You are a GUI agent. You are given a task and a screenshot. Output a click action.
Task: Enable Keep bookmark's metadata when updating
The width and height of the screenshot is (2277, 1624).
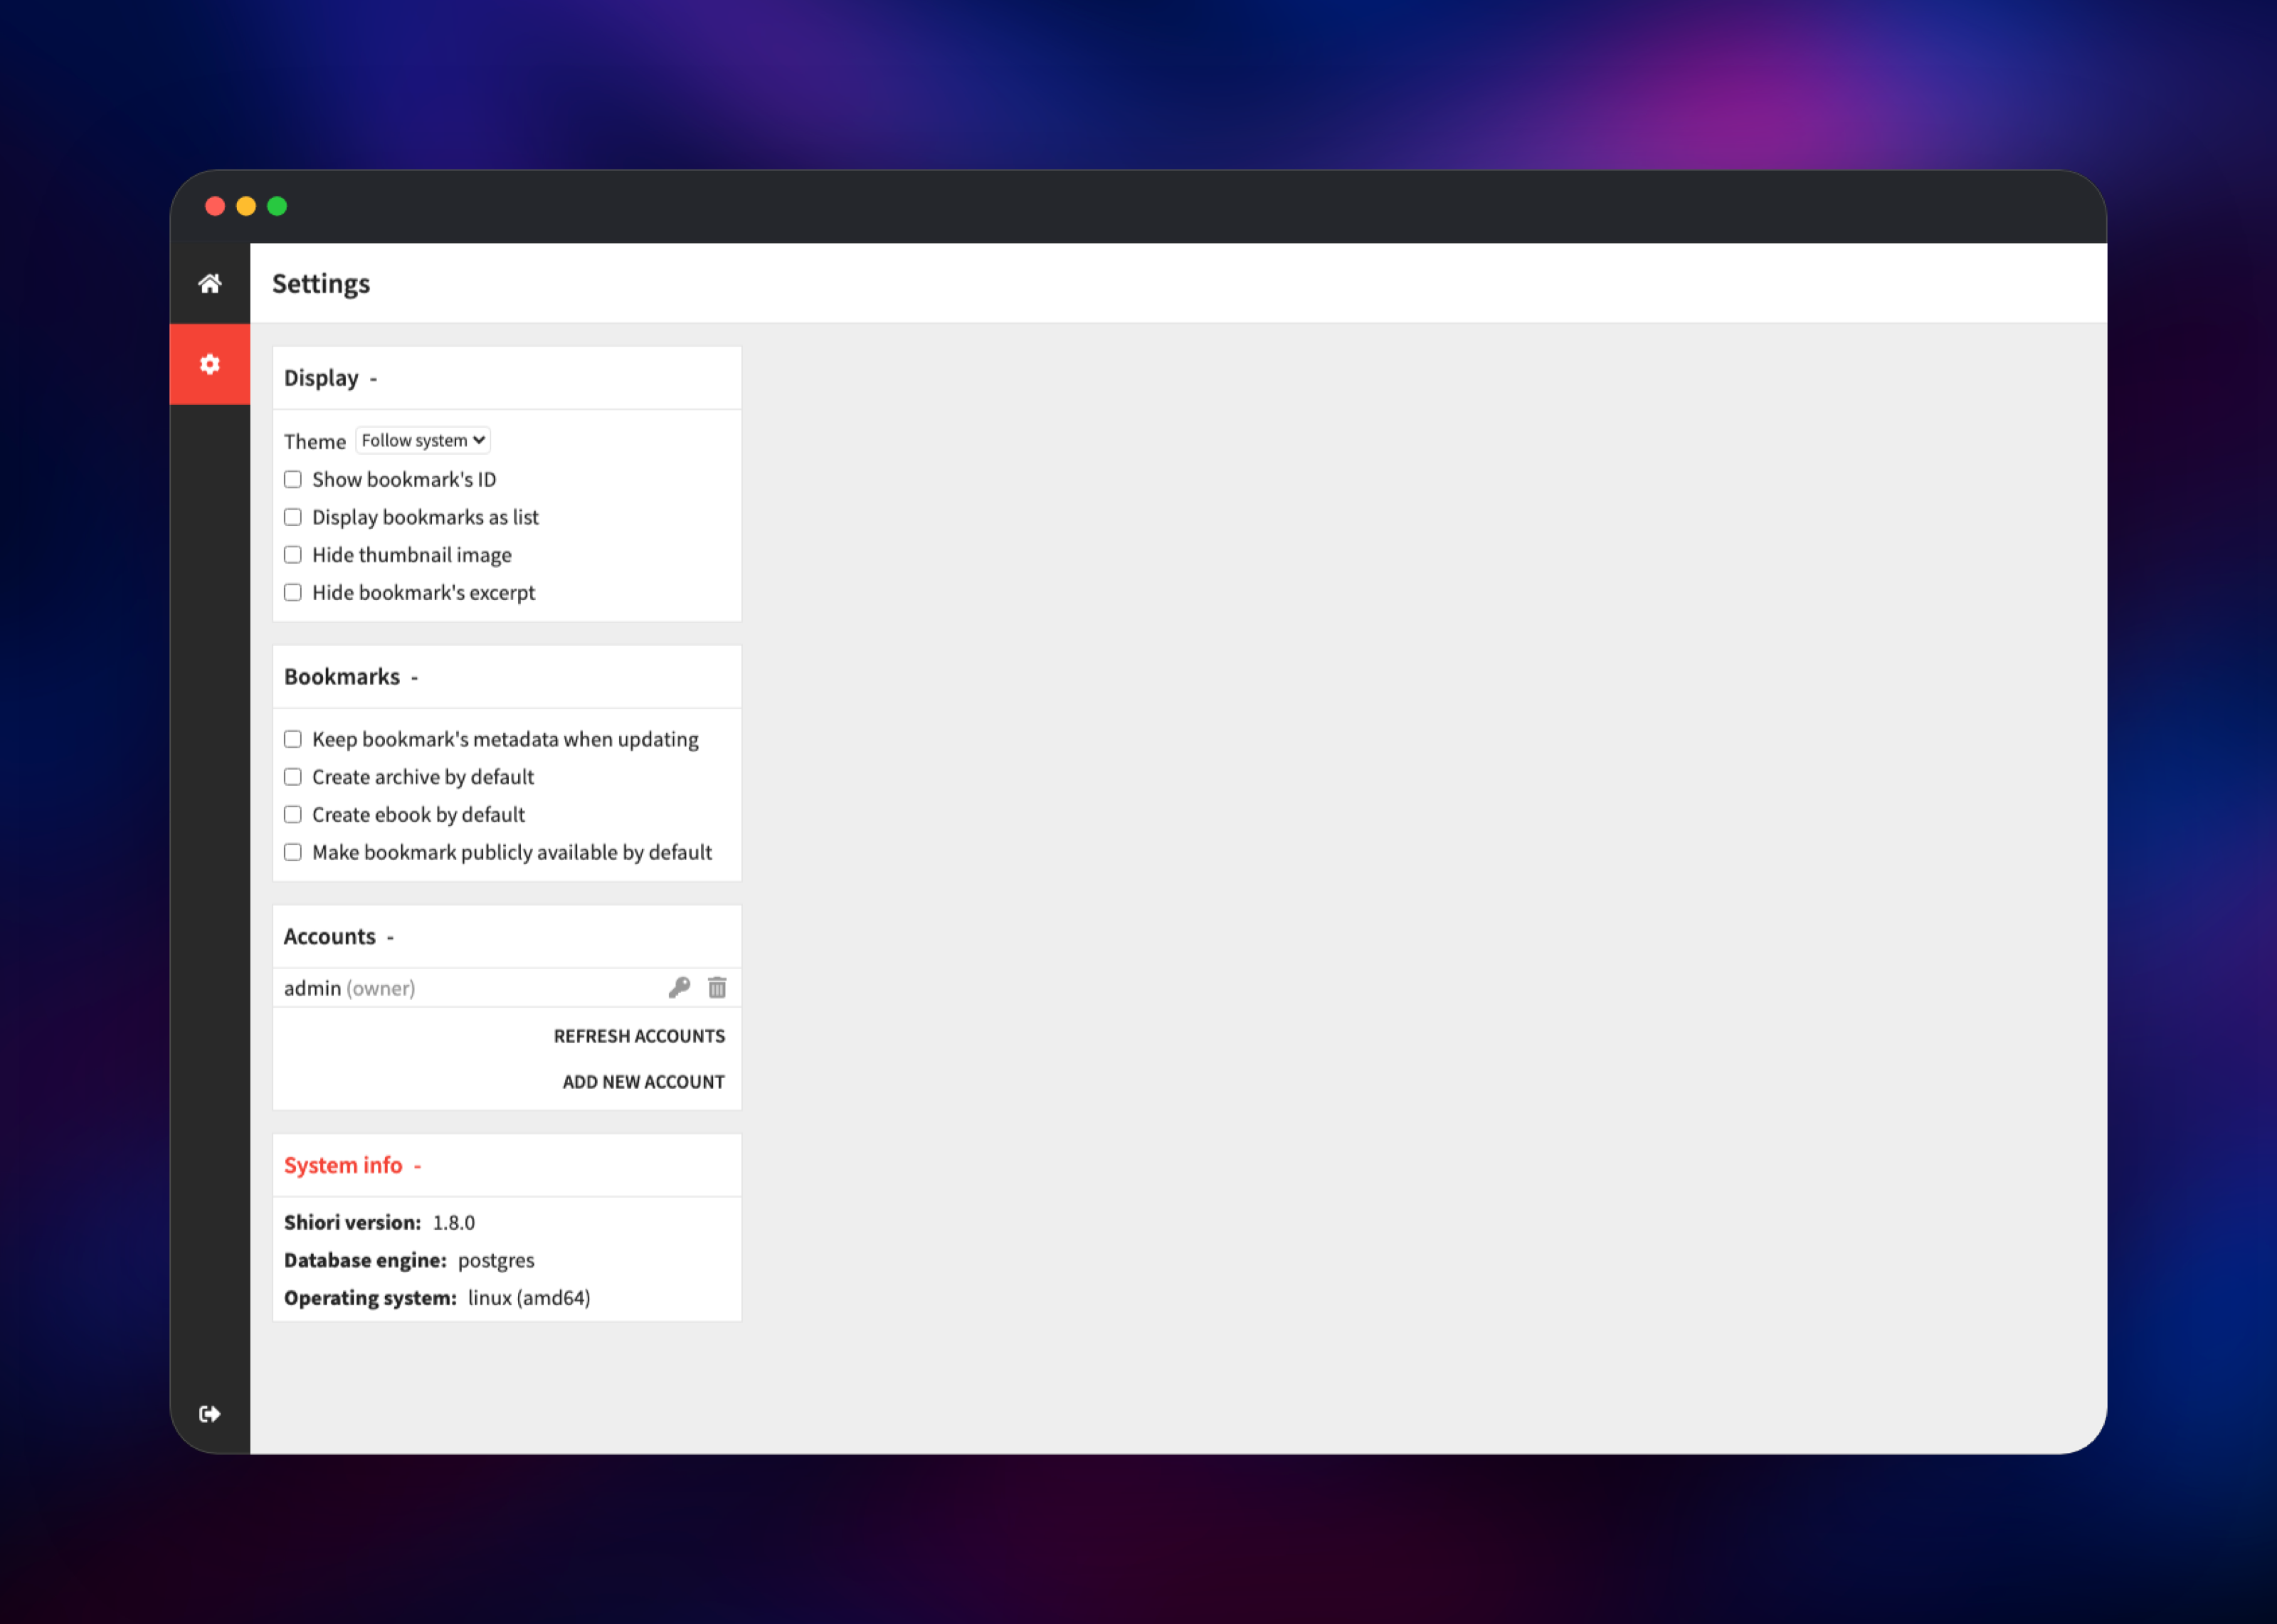(x=293, y=739)
